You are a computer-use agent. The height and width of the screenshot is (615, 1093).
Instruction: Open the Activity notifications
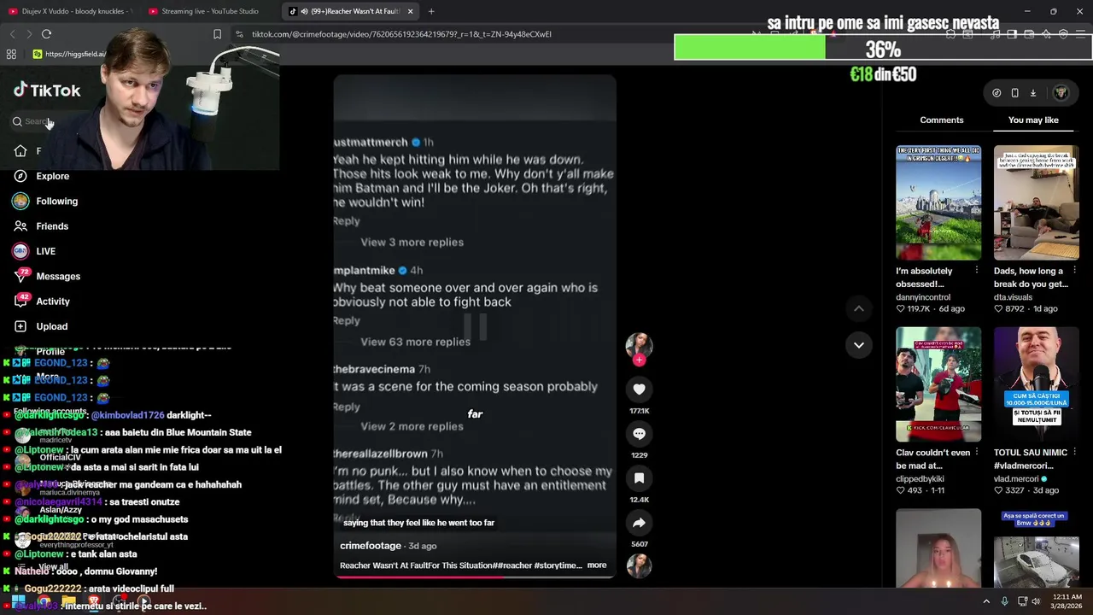[x=41, y=301]
